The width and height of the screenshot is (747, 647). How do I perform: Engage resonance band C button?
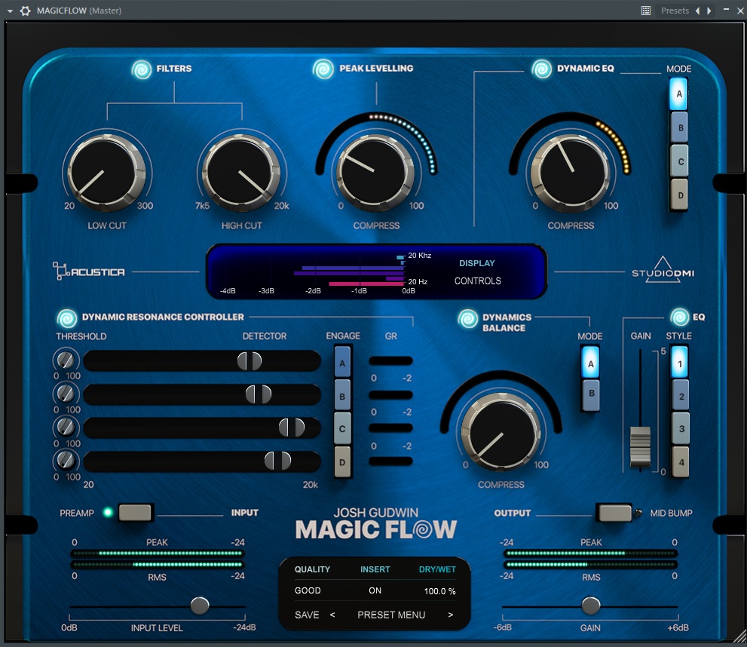coord(342,429)
